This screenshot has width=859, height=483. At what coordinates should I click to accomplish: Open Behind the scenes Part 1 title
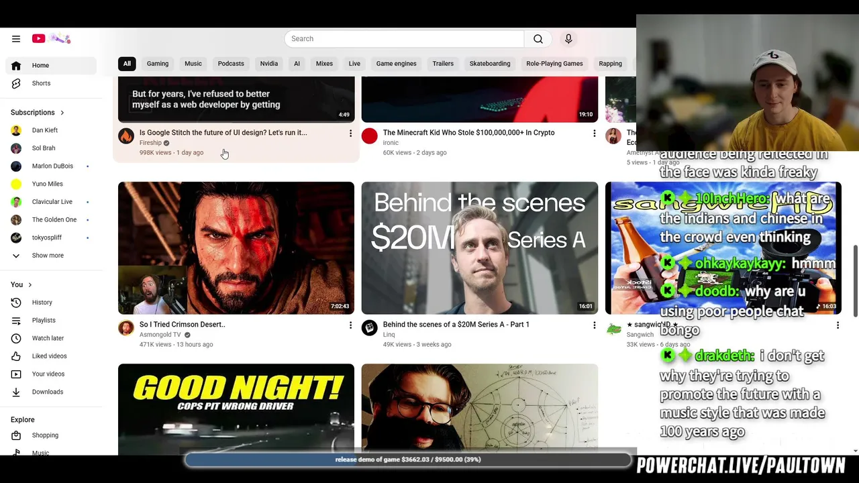(x=456, y=325)
